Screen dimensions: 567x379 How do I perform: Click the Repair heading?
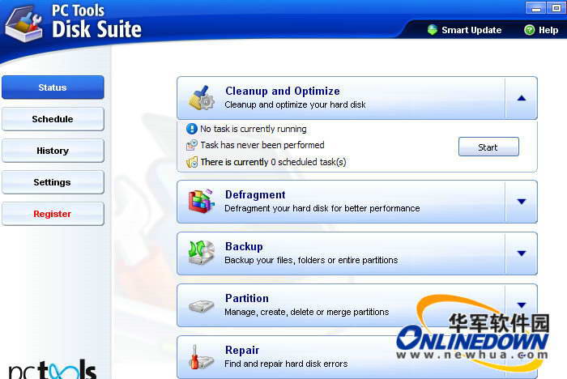click(242, 350)
